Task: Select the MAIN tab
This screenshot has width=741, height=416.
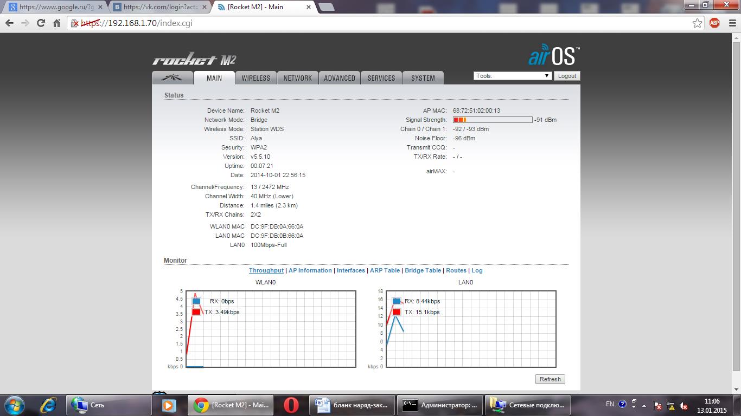Action: [x=214, y=77]
